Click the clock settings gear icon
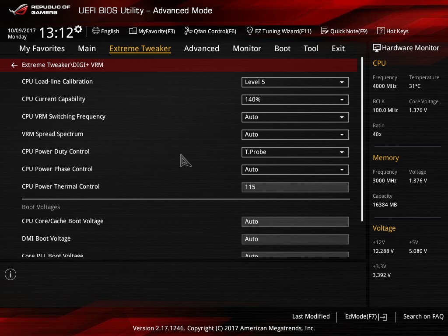The image size is (448, 336). coord(78,29)
